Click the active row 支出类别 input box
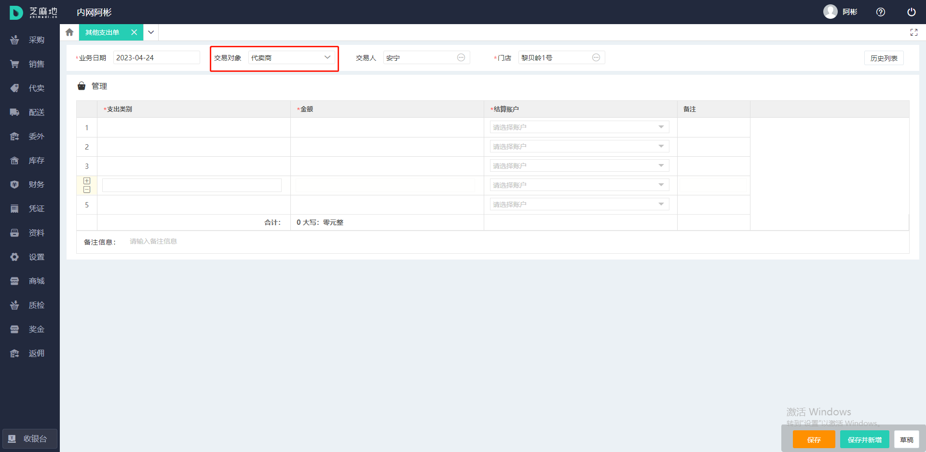The width and height of the screenshot is (926, 452). [192, 185]
